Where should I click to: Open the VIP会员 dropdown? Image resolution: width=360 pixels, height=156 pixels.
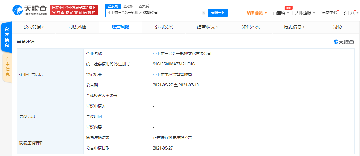[257, 13]
